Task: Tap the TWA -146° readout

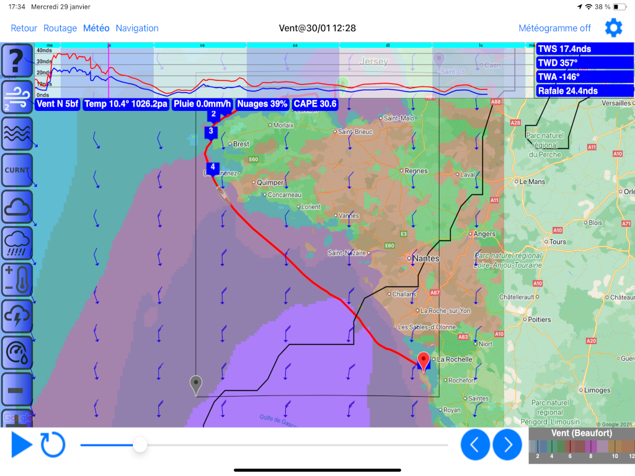Action: tap(585, 77)
